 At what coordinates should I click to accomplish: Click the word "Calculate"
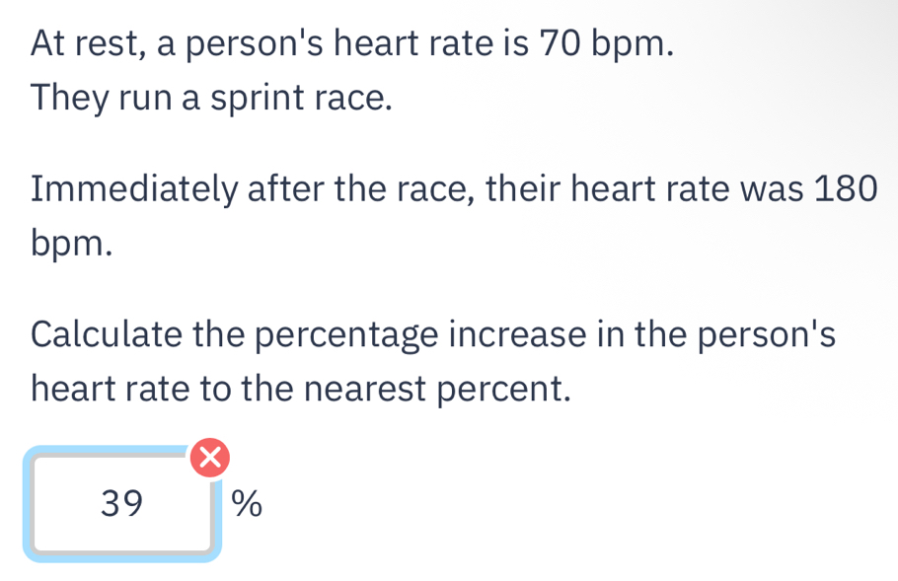click(x=107, y=334)
